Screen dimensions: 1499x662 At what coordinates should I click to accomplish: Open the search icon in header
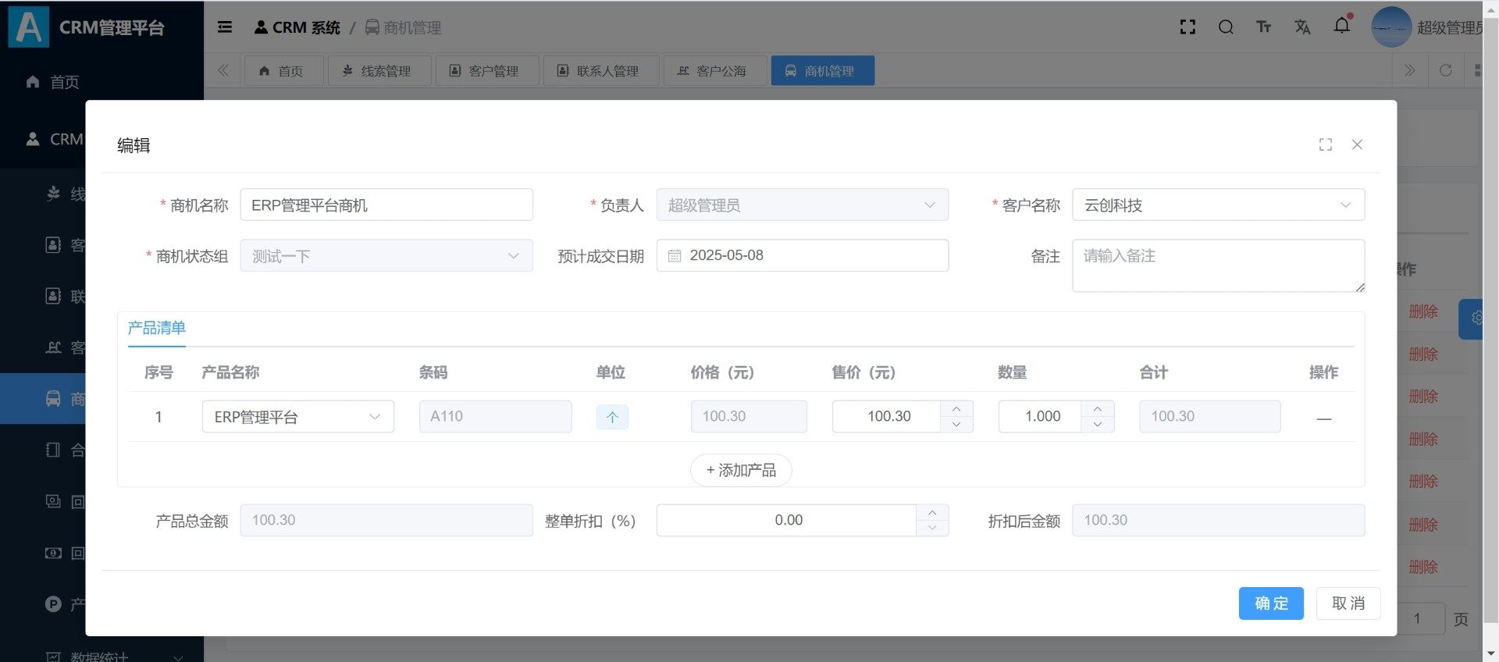point(1226,27)
